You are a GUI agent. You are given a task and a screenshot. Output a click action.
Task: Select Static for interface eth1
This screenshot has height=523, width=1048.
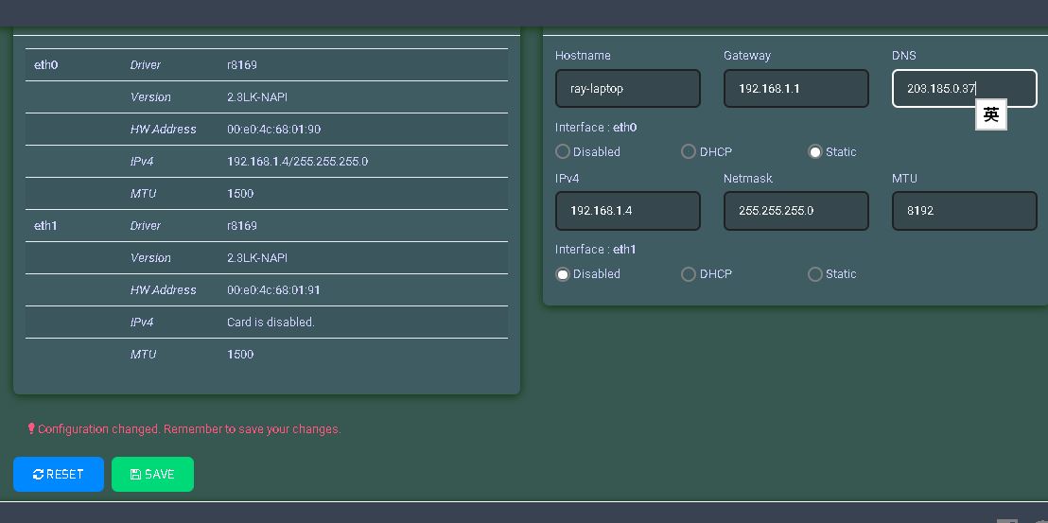[x=814, y=274]
